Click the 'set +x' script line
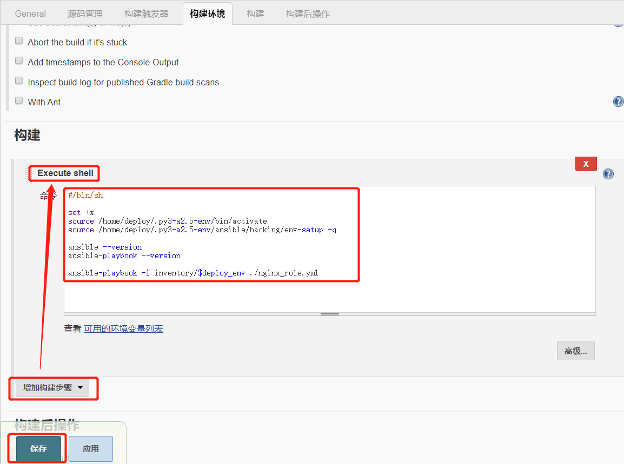 coord(81,212)
